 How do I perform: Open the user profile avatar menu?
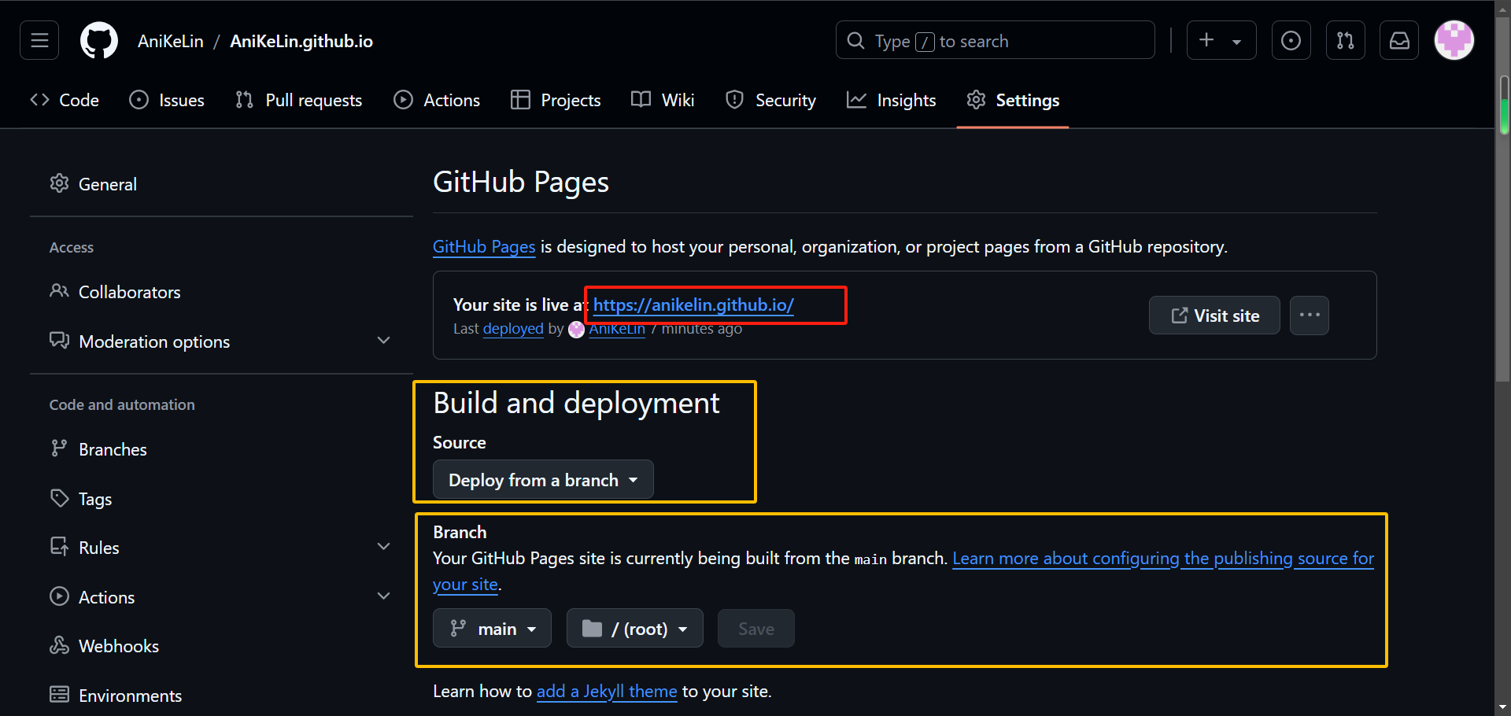pyautogui.click(x=1454, y=40)
